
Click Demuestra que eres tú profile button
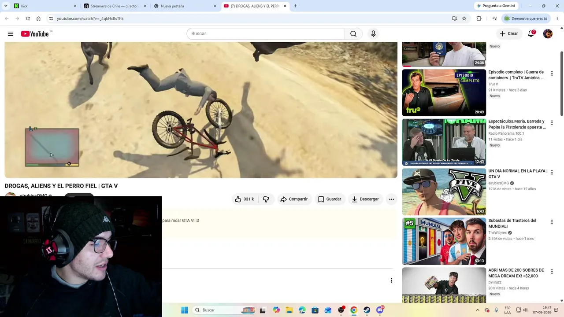526,18
